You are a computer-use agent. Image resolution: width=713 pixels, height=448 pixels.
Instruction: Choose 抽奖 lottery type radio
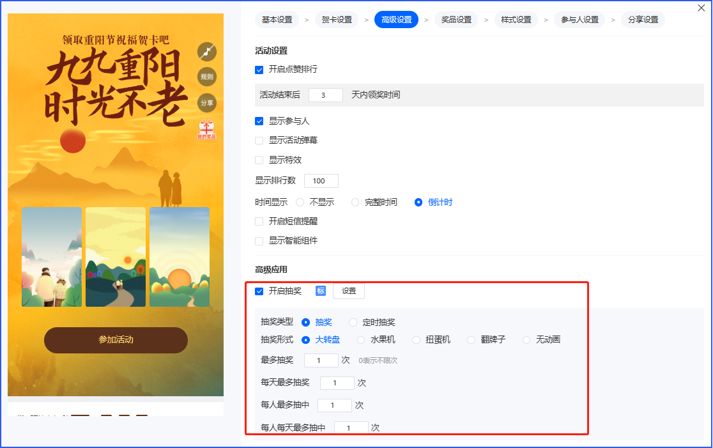click(305, 323)
